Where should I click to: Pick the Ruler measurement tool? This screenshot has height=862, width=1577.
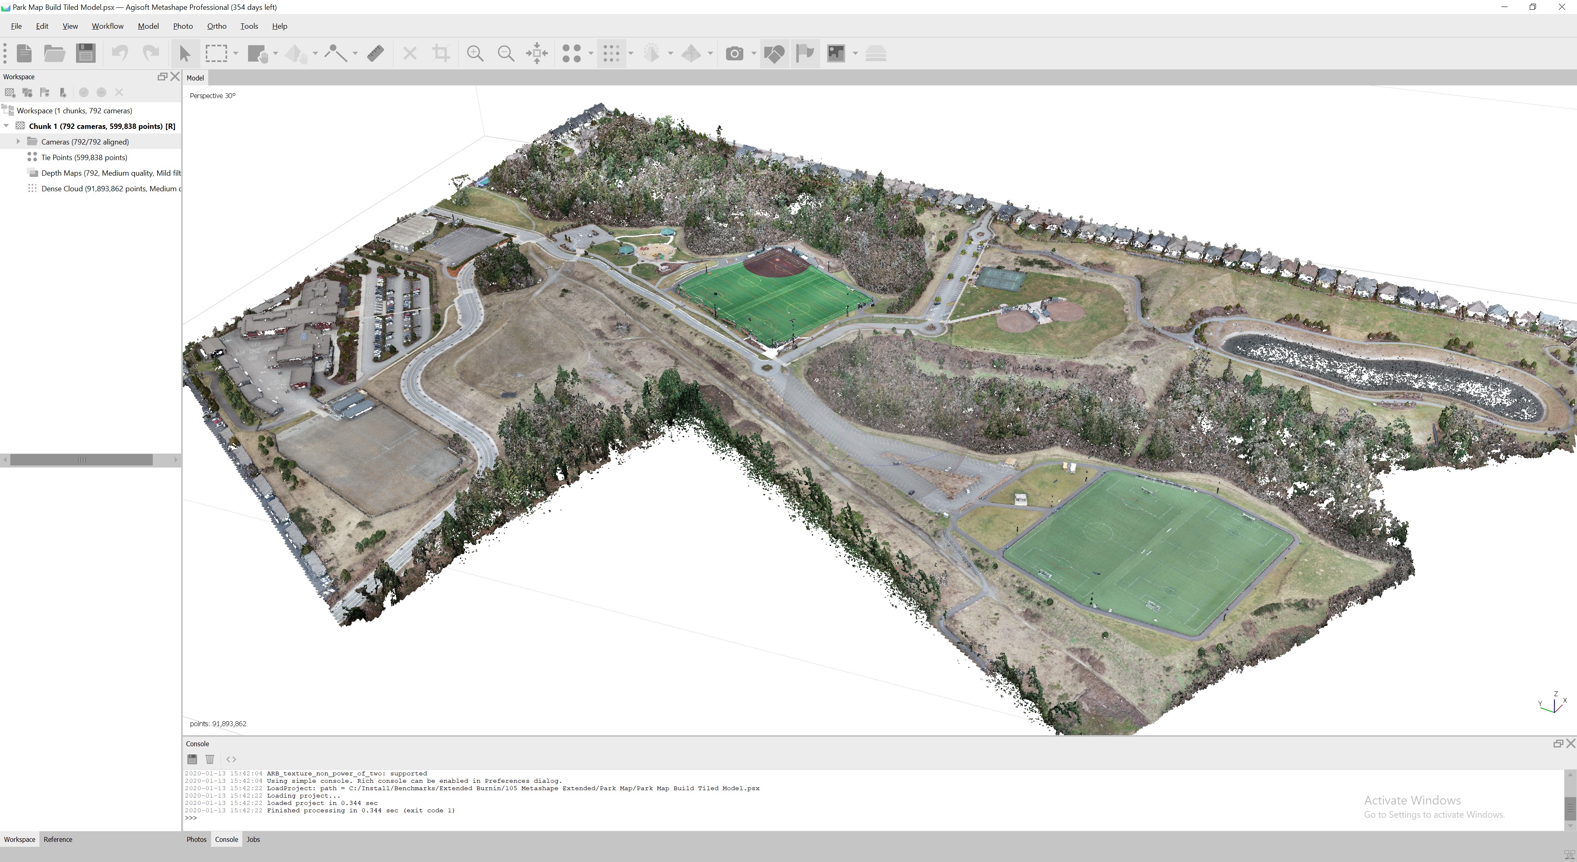[375, 54]
